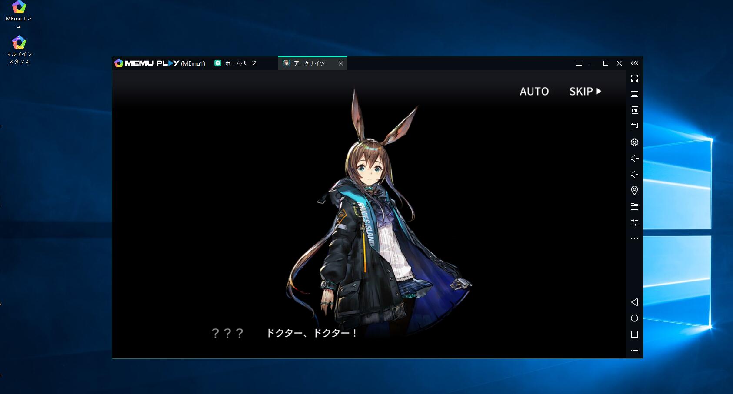Open the multi-window icon in the sidebar
Image resolution: width=733 pixels, height=394 pixels.
pyautogui.click(x=634, y=126)
